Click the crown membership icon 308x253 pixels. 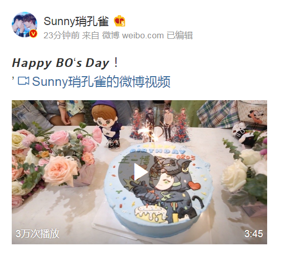pos(120,21)
